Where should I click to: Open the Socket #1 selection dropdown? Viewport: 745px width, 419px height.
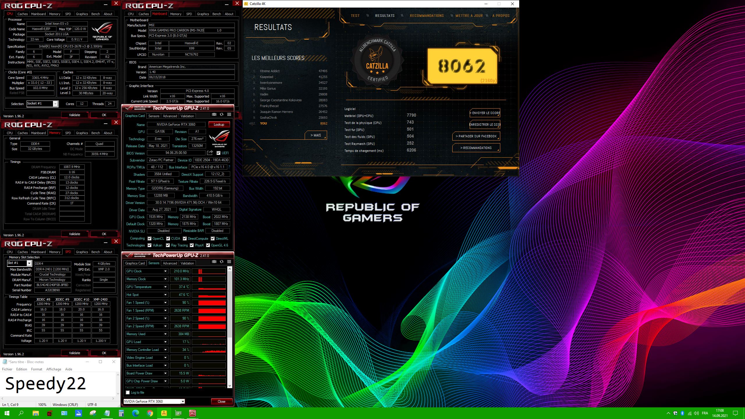[55, 104]
